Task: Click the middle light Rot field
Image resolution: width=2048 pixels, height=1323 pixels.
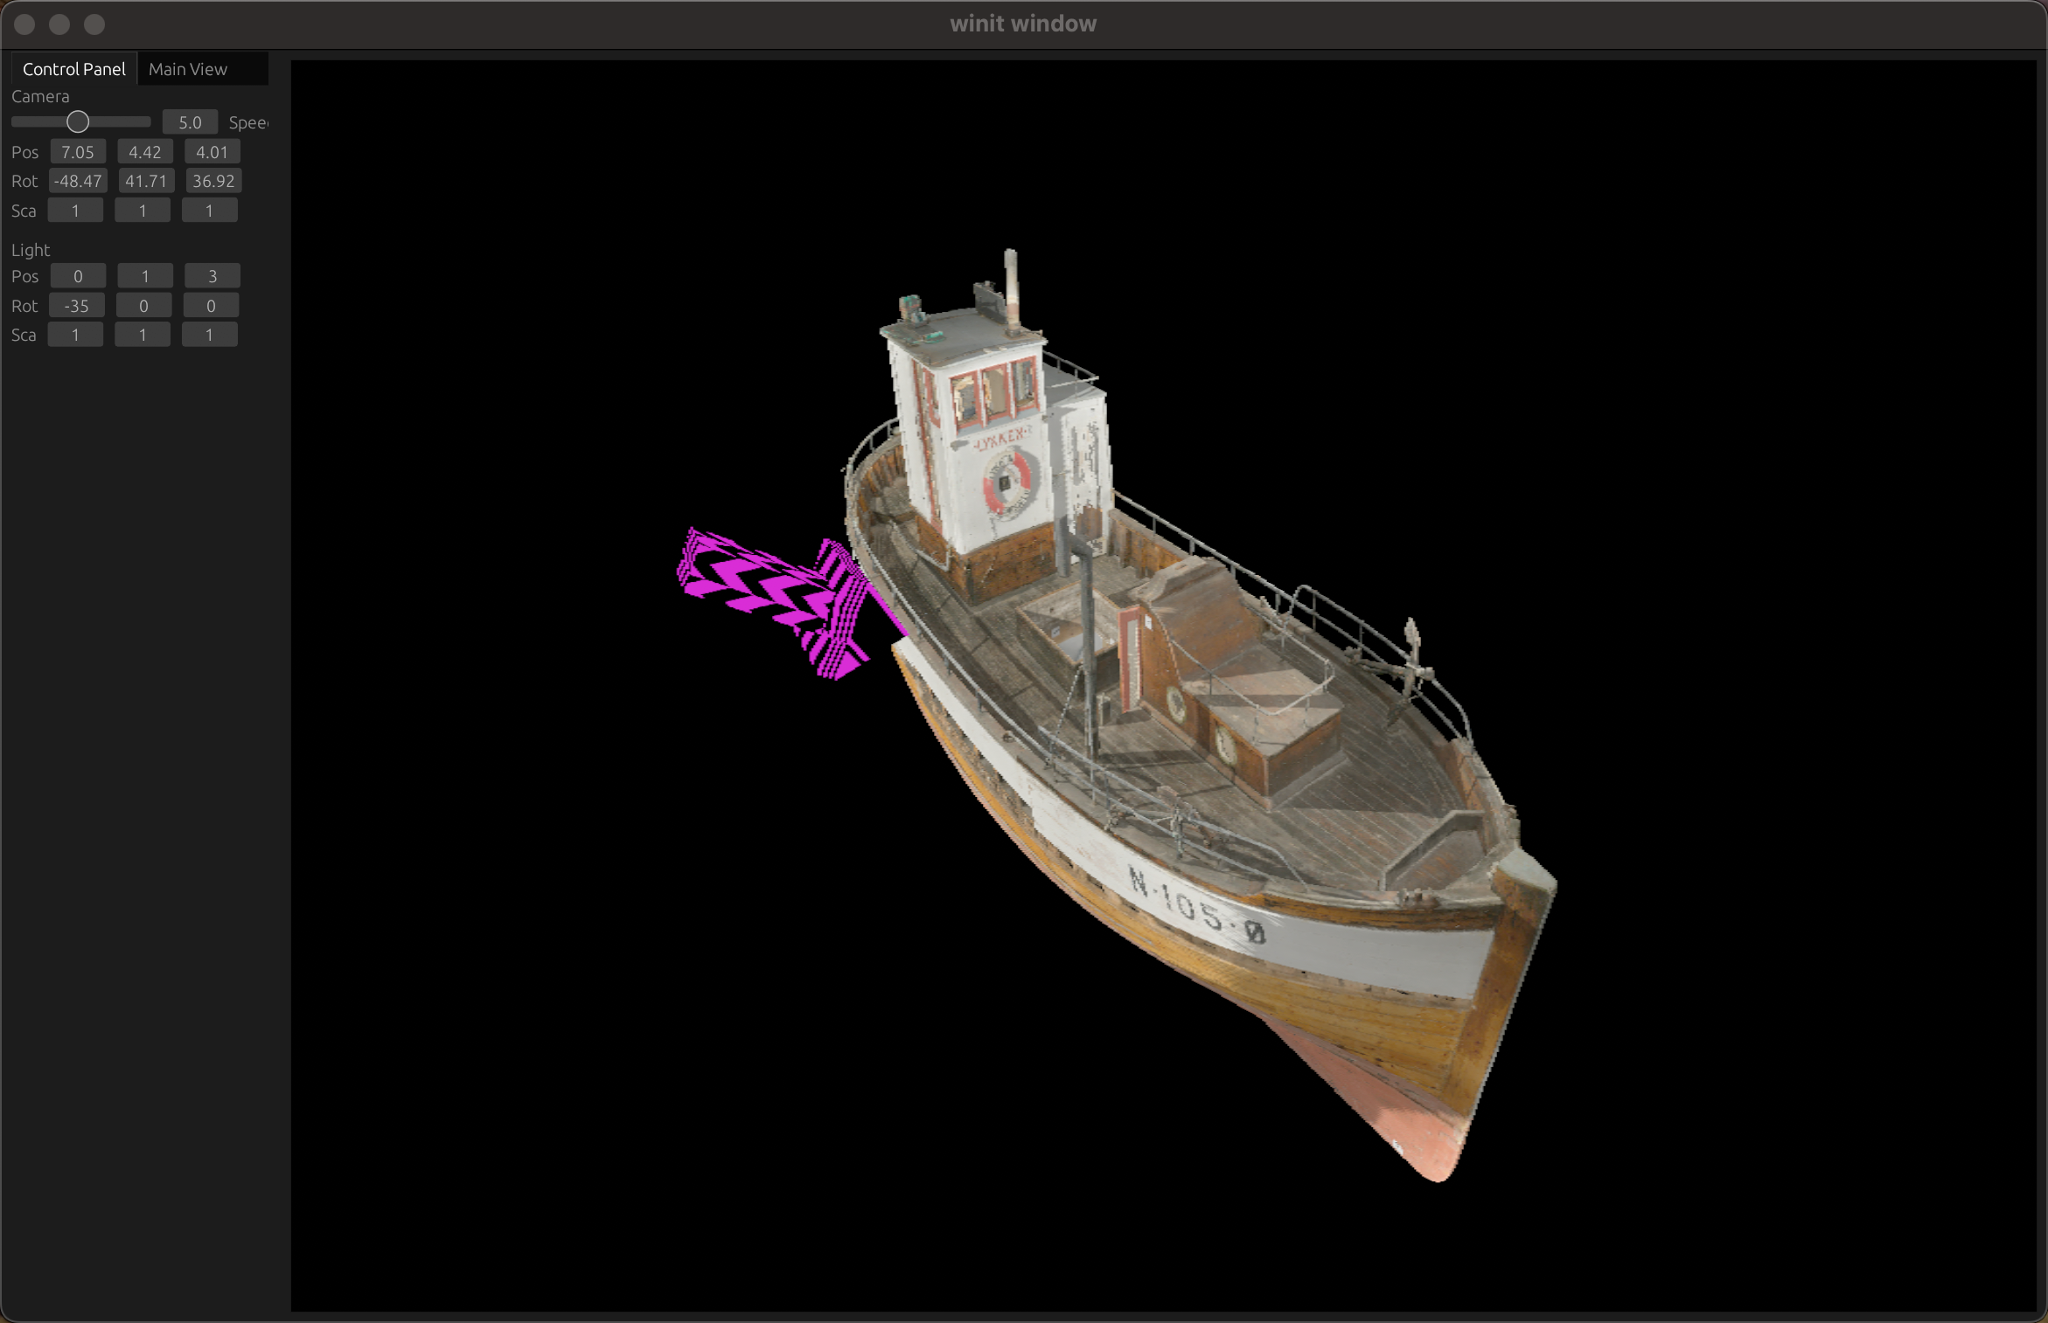Action: (x=143, y=306)
